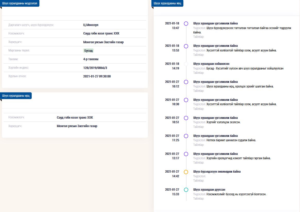Select the teal marker for Шүүх хуралдаан дууссан
Screen dimensions: 300x212
(x=186, y=190)
